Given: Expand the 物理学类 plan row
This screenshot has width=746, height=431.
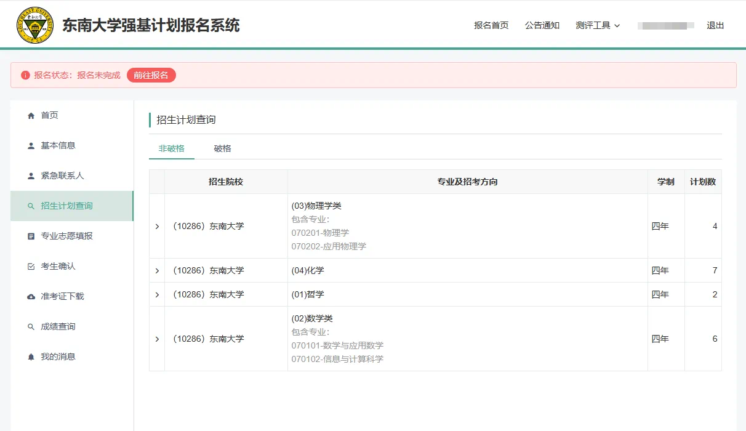Looking at the screenshot, I should 157,226.
